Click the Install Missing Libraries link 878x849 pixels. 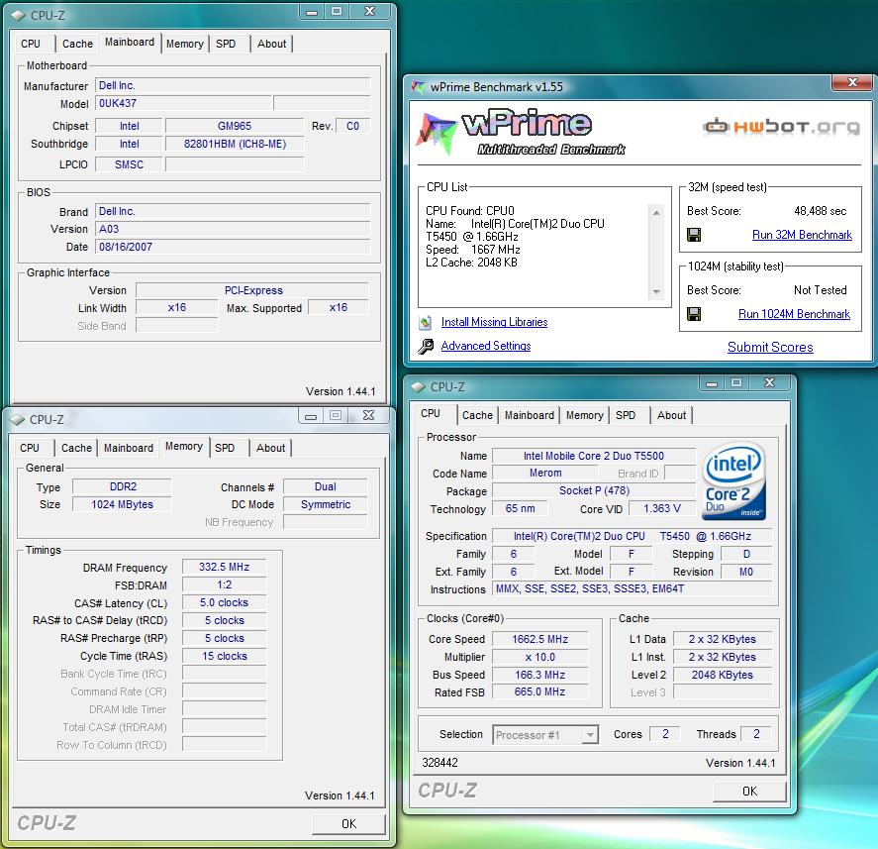coord(495,322)
